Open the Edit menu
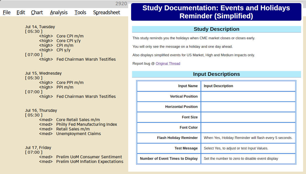The image size is (306, 174). coord(21,12)
